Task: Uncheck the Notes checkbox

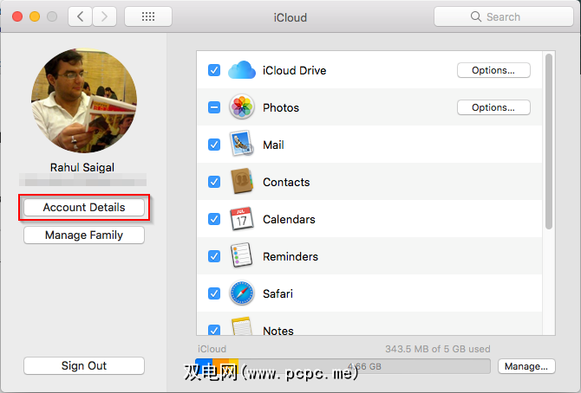Action: coord(214,330)
